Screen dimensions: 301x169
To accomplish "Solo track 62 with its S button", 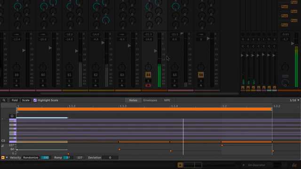I will (95, 81).
